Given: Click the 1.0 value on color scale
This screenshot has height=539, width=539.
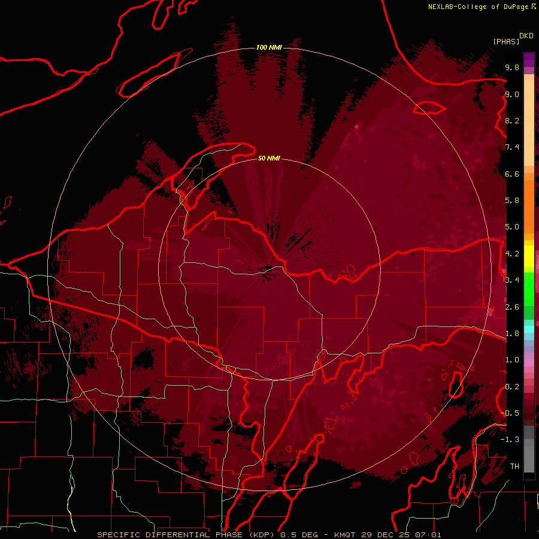Looking at the screenshot, I should tap(512, 360).
